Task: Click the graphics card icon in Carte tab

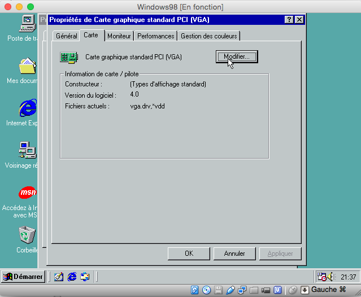Action: 69,57
